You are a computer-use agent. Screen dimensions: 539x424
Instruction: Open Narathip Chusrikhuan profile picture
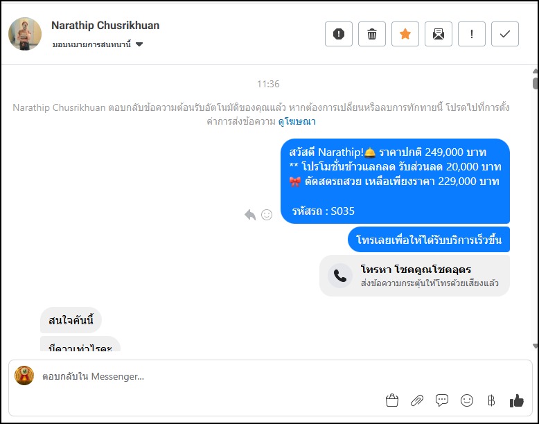pyautogui.click(x=25, y=34)
